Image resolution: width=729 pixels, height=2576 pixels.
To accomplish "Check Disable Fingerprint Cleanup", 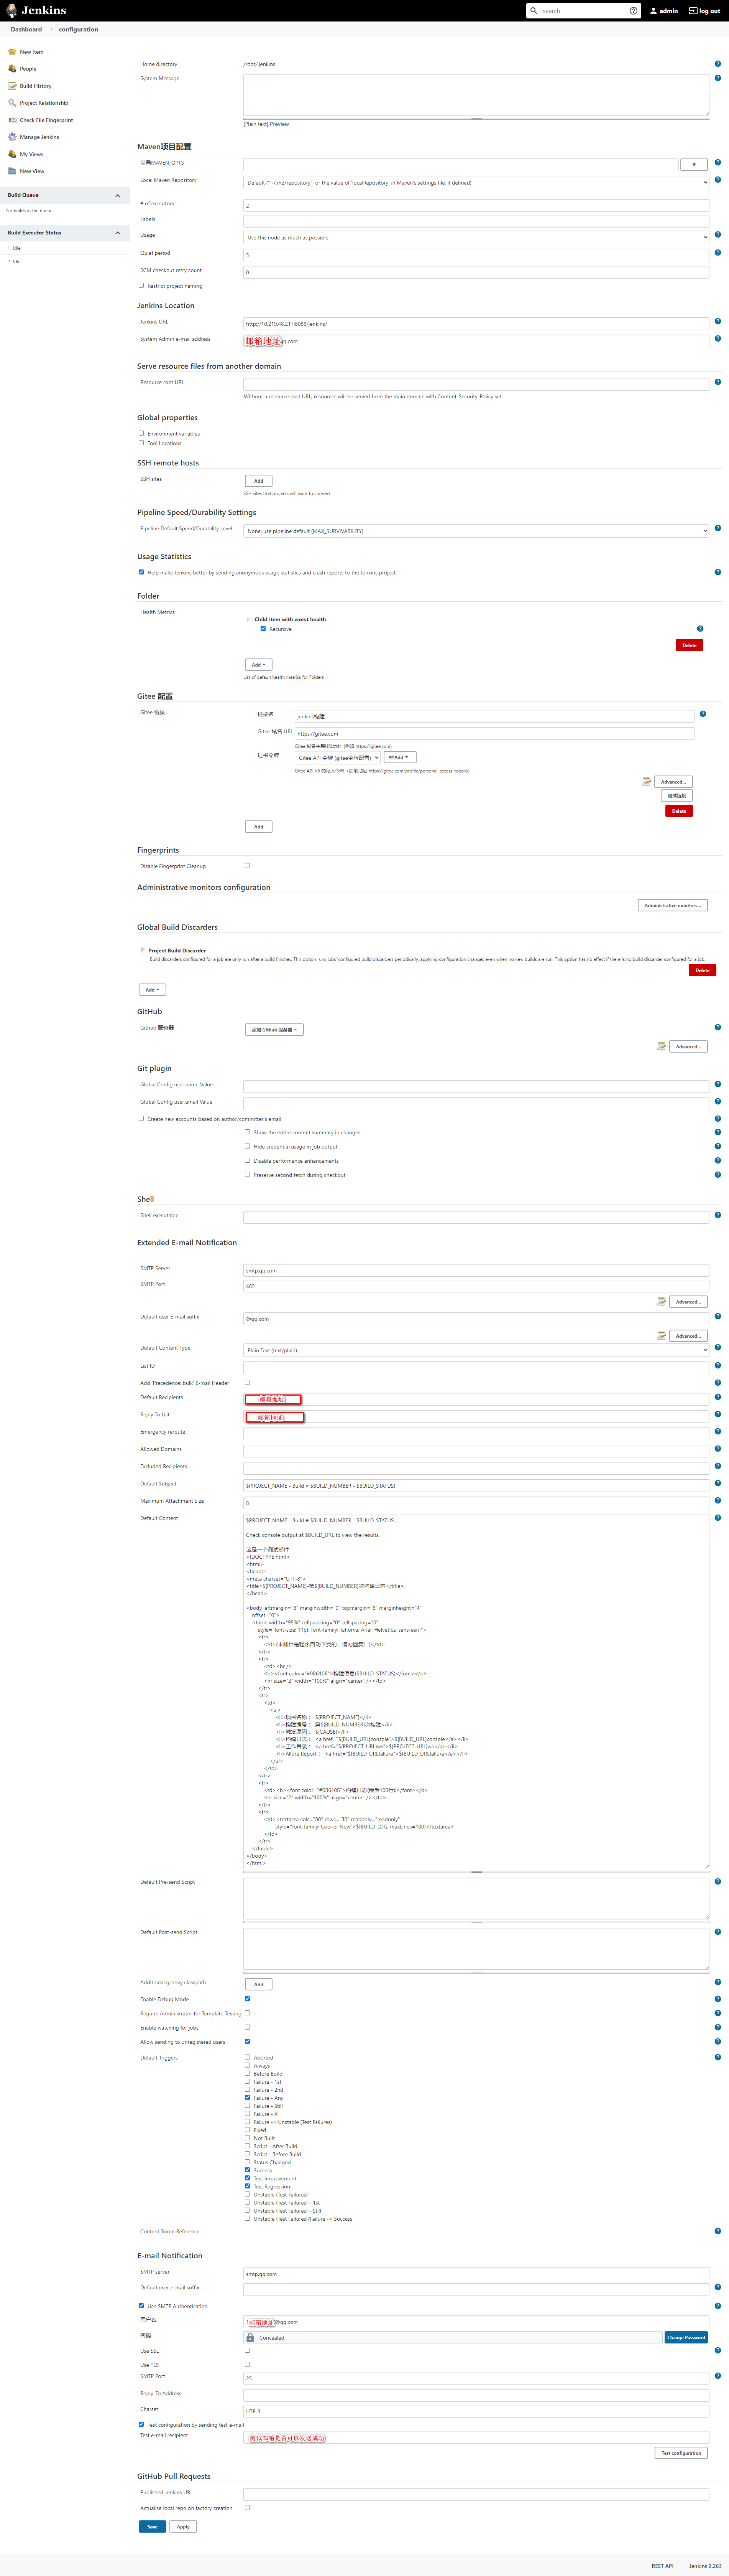I will tap(248, 866).
